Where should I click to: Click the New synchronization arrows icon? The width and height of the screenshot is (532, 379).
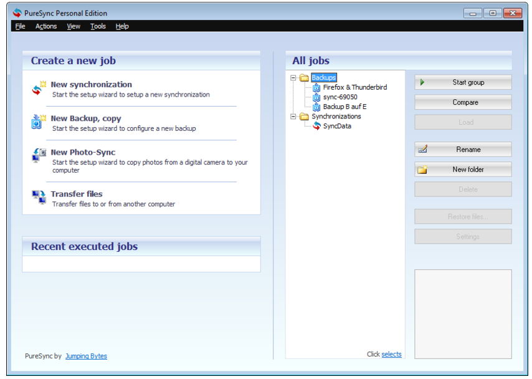click(x=39, y=89)
